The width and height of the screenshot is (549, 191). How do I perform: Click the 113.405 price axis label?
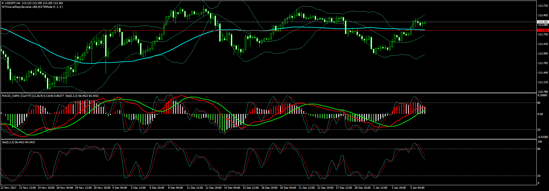coord(543,15)
